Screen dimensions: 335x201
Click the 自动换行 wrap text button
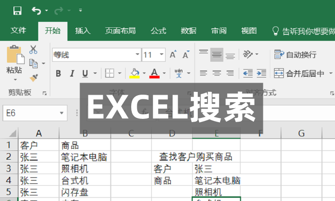(295, 55)
